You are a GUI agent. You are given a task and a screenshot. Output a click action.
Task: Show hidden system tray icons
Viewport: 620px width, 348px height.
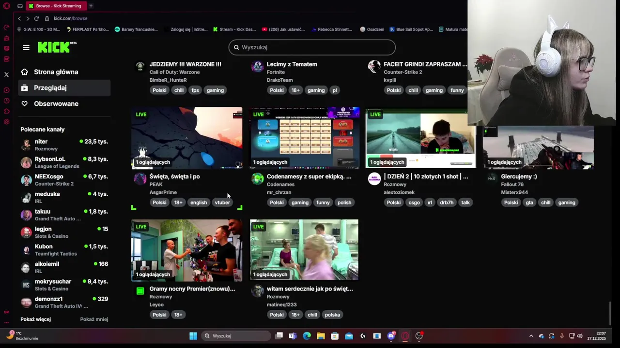pyautogui.click(x=531, y=336)
